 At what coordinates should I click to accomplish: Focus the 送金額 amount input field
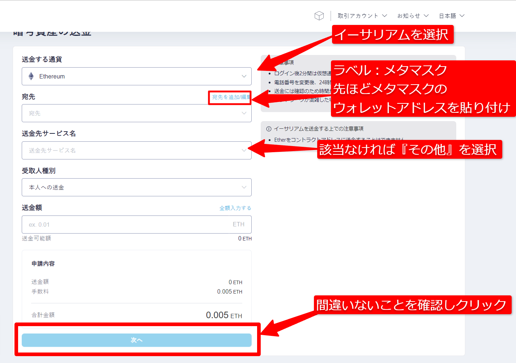tap(127, 225)
